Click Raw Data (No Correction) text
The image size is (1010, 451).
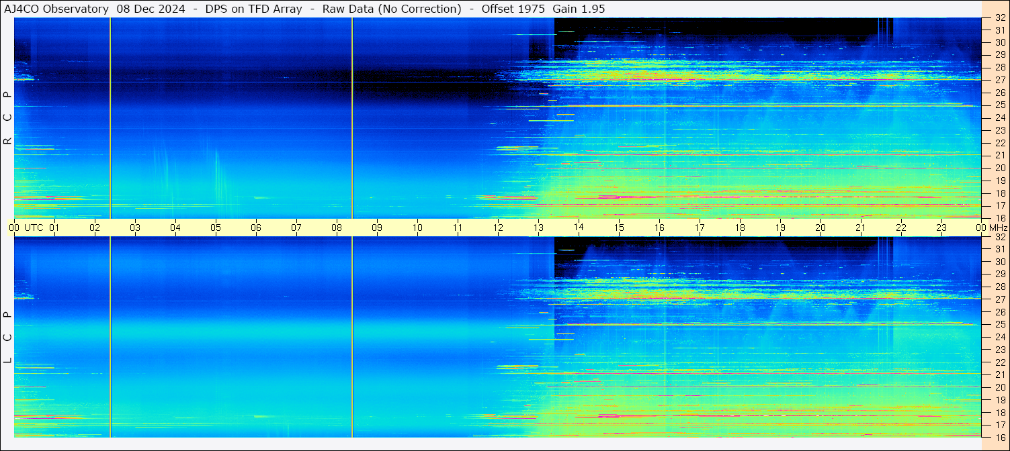[x=392, y=9]
